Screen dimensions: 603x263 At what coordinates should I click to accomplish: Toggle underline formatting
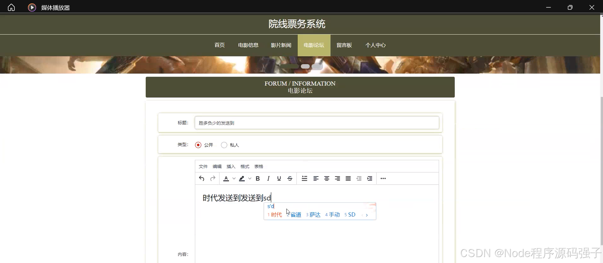click(279, 178)
